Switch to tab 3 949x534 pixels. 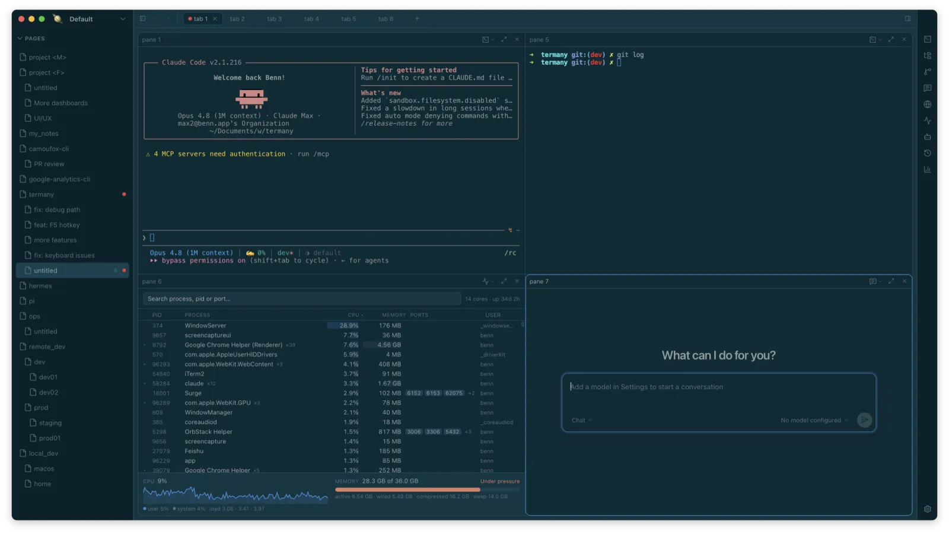(x=274, y=19)
